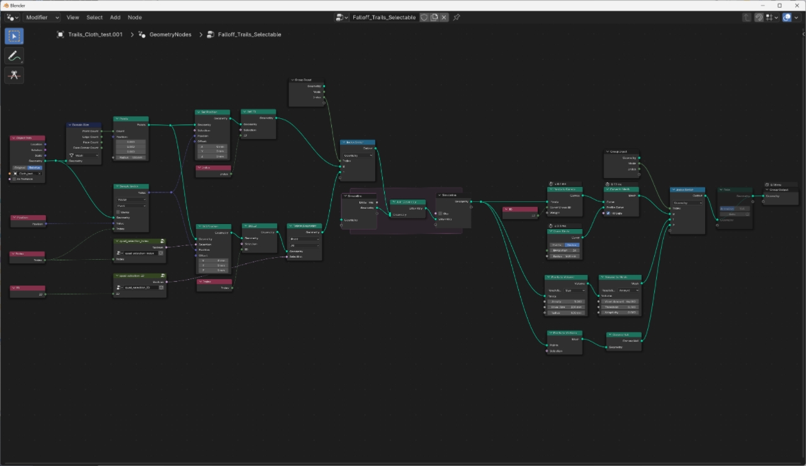Open the View menu
The image size is (806, 466).
point(73,18)
